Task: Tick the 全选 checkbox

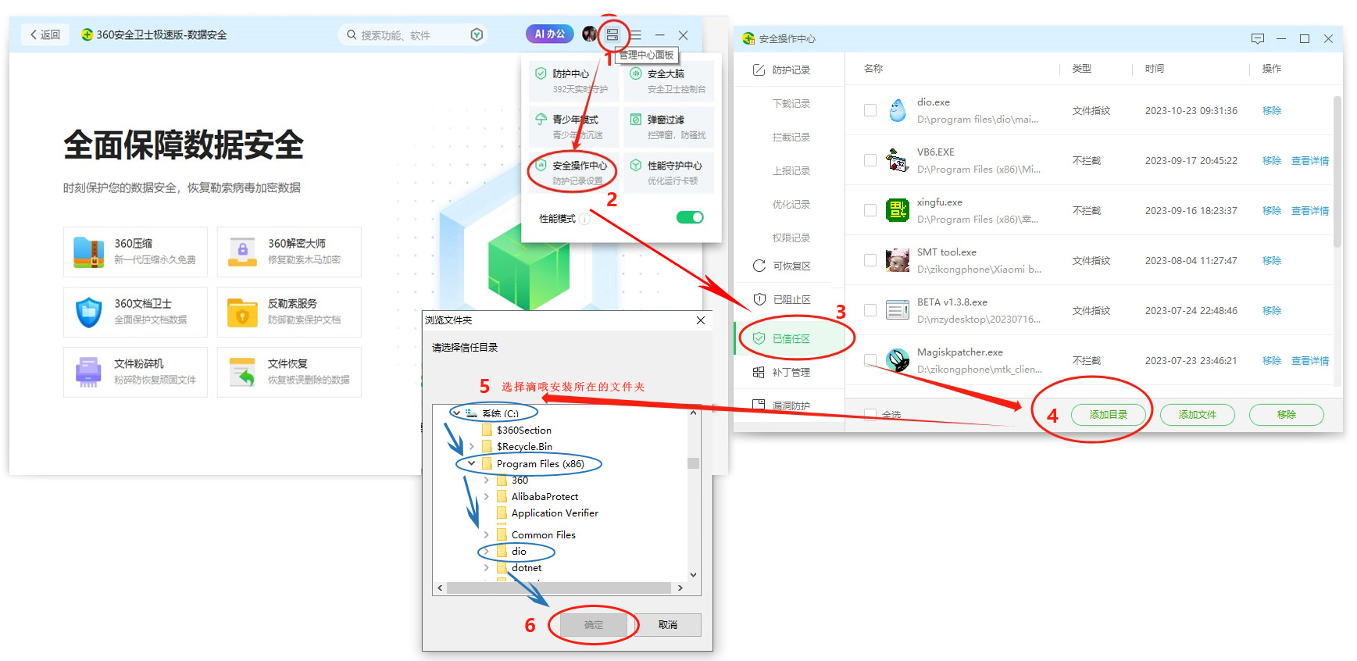Action: [x=870, y=414]
